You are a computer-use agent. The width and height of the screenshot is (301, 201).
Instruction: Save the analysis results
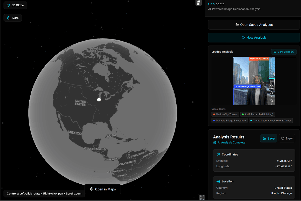click(x=268, y=138)
